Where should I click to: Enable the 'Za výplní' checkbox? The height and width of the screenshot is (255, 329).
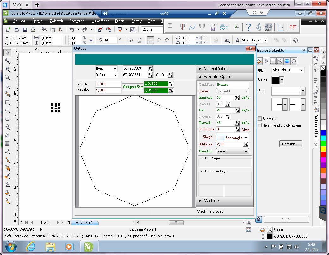[x=260, y=119]
